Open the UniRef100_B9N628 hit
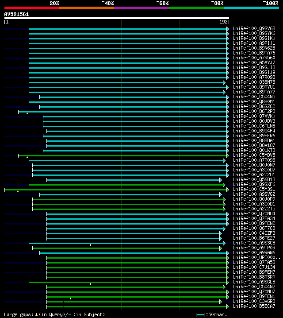The height and width of the screenshot is (318, 283). (x=254, y=48)
